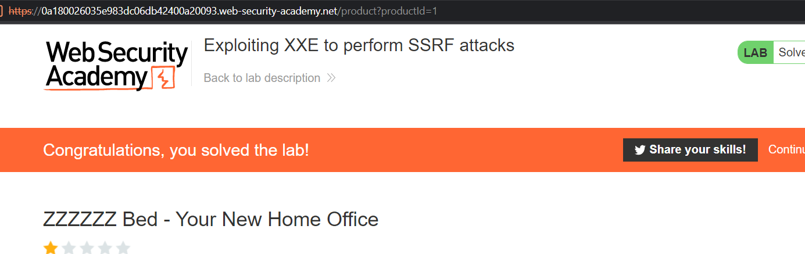Image resolution: width=805 pixels, height=254 pixels.
Task: Select the fifth rating star
Action: [x=123, y=248]
